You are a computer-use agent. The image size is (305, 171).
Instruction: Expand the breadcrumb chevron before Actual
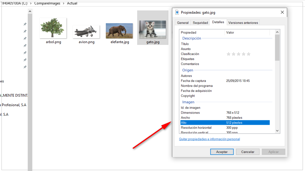[x=63, y=3]
